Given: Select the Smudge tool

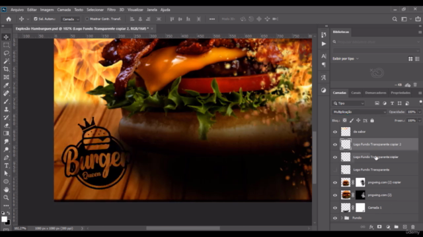Looking at the screenshot, I should (x=6, y=142).
